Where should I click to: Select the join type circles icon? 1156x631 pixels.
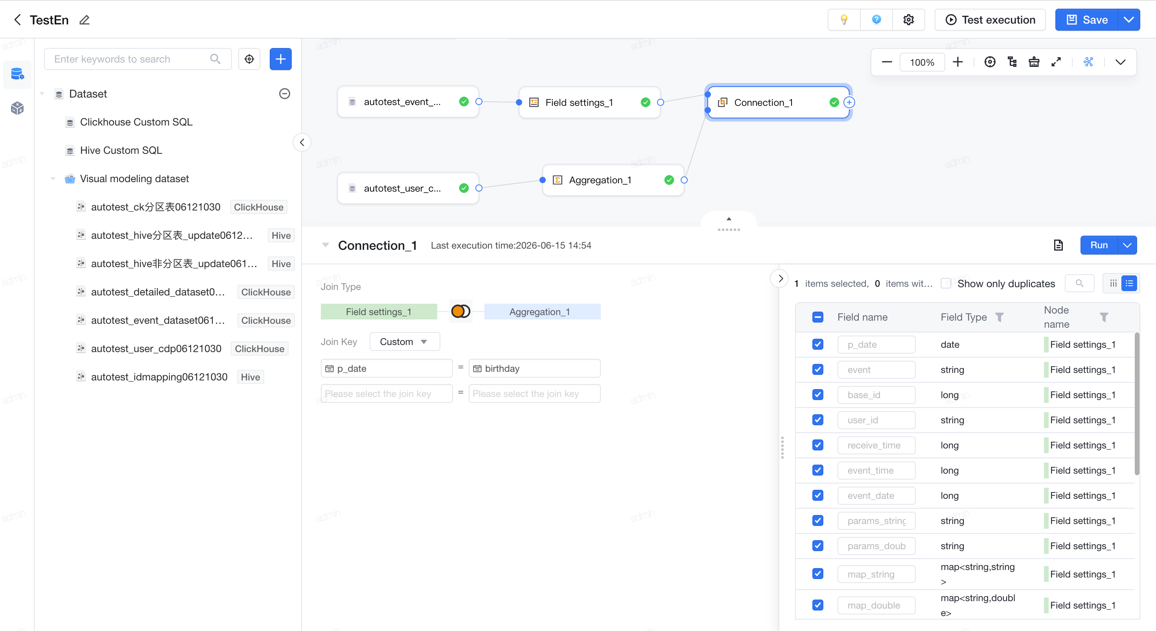click(460, 311)
